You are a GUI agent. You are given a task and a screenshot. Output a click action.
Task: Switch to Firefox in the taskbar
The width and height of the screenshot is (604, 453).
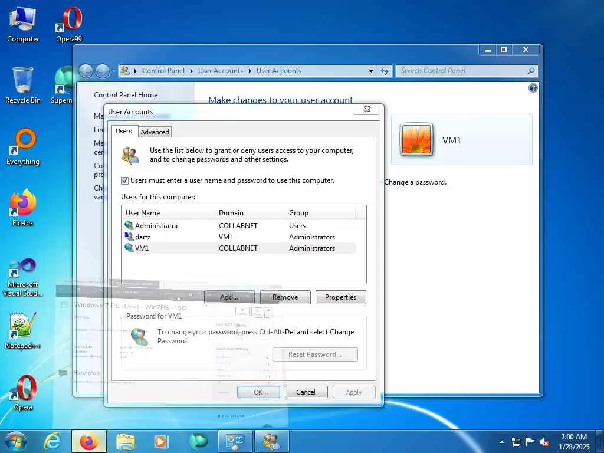click(89, 441)
